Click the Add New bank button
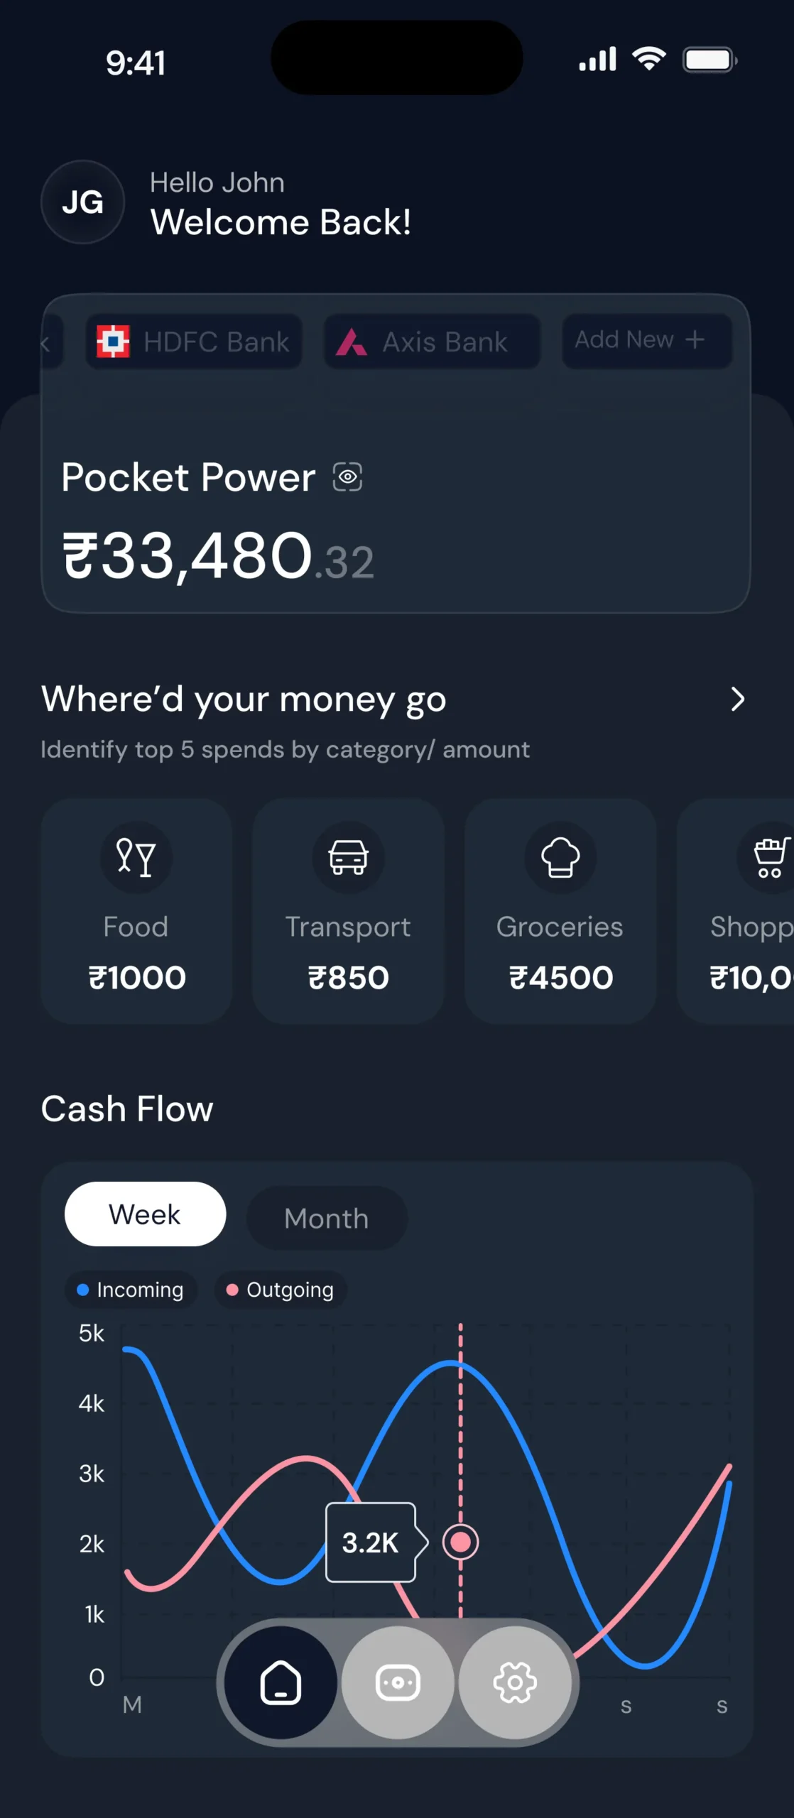 pyautogui.click(x=646, y=340)
